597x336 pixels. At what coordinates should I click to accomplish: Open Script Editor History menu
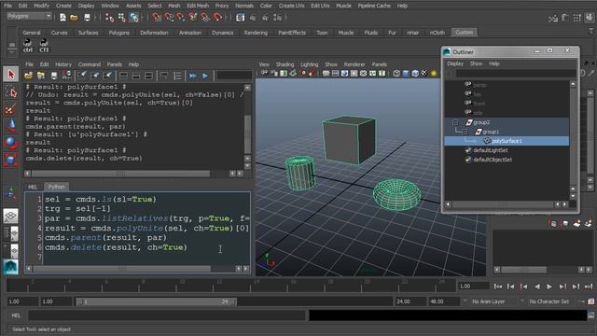[63, 64]
